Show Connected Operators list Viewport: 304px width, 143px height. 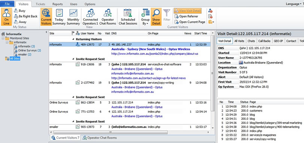(90, 17)
